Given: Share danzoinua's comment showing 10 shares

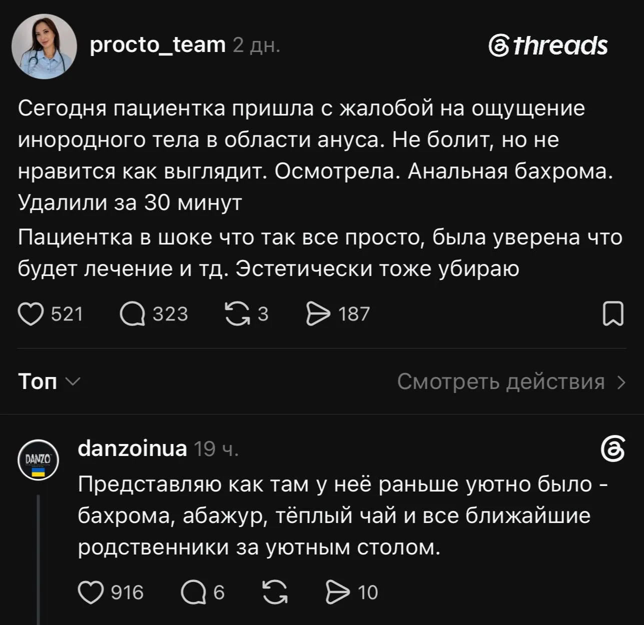Looking at the screenshot, I should click(x=338, y=592).
